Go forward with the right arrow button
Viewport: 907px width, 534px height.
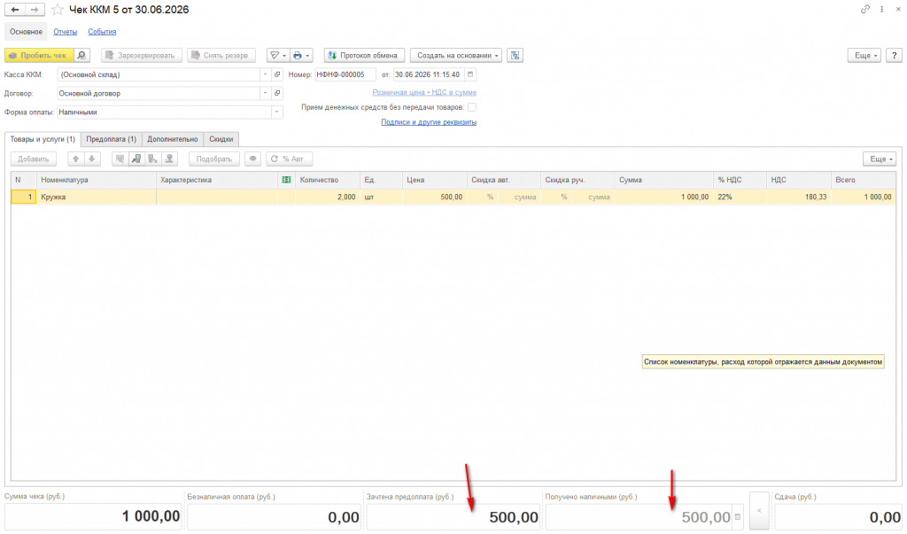(35, 10)
